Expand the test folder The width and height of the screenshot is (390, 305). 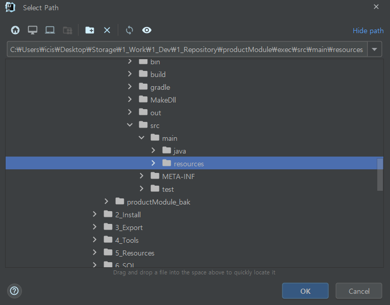click(141, 189)
